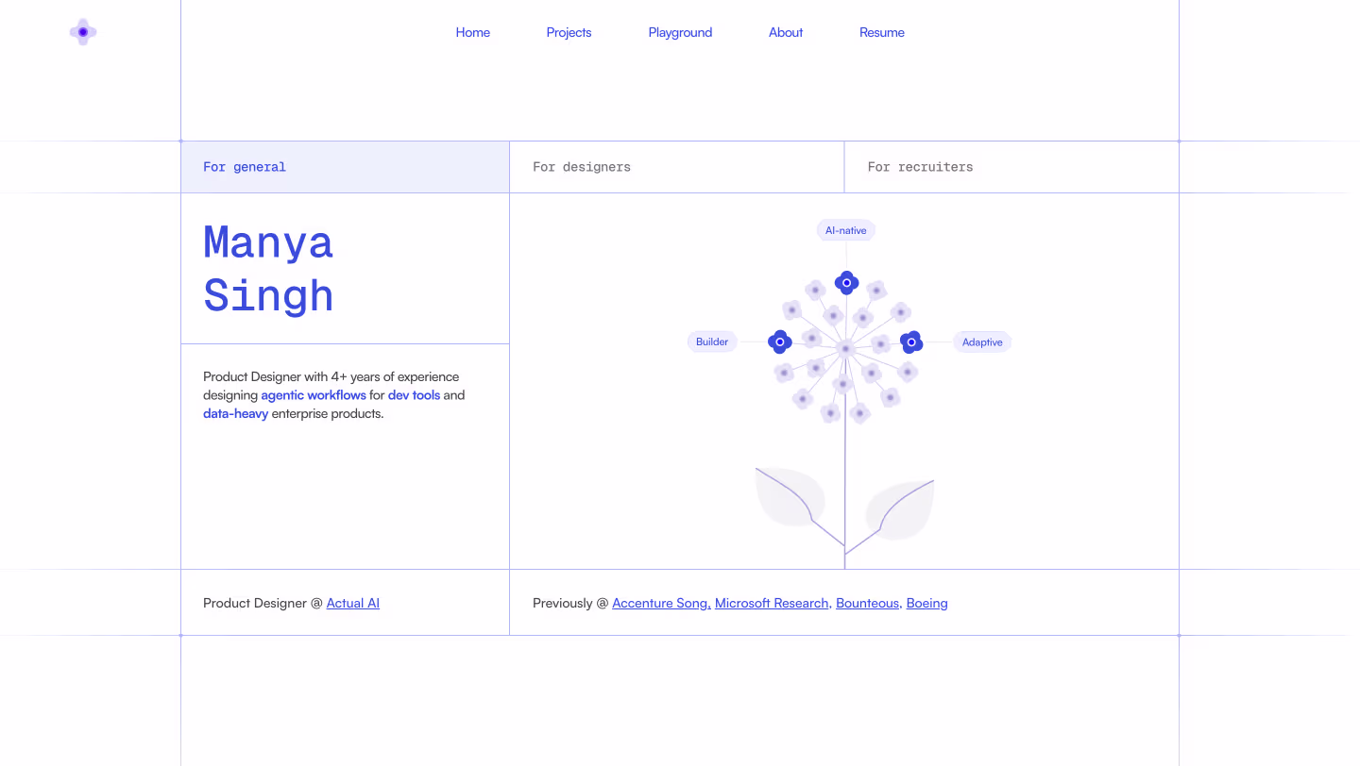Open the Microsoft Research link

click(x=772, y=603)
